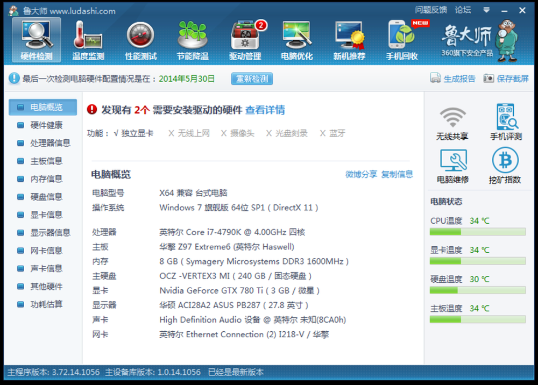Select 电脑概览 in the sidebar
The height and width of the screenshot is (385, 538).
43,108
